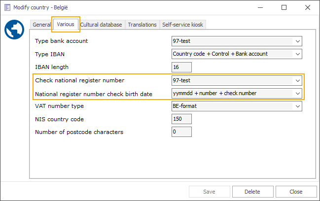The width and height of the screenshot is (320, 201).
Task: Open the Cultural database tab
Action: coord(101,25)
